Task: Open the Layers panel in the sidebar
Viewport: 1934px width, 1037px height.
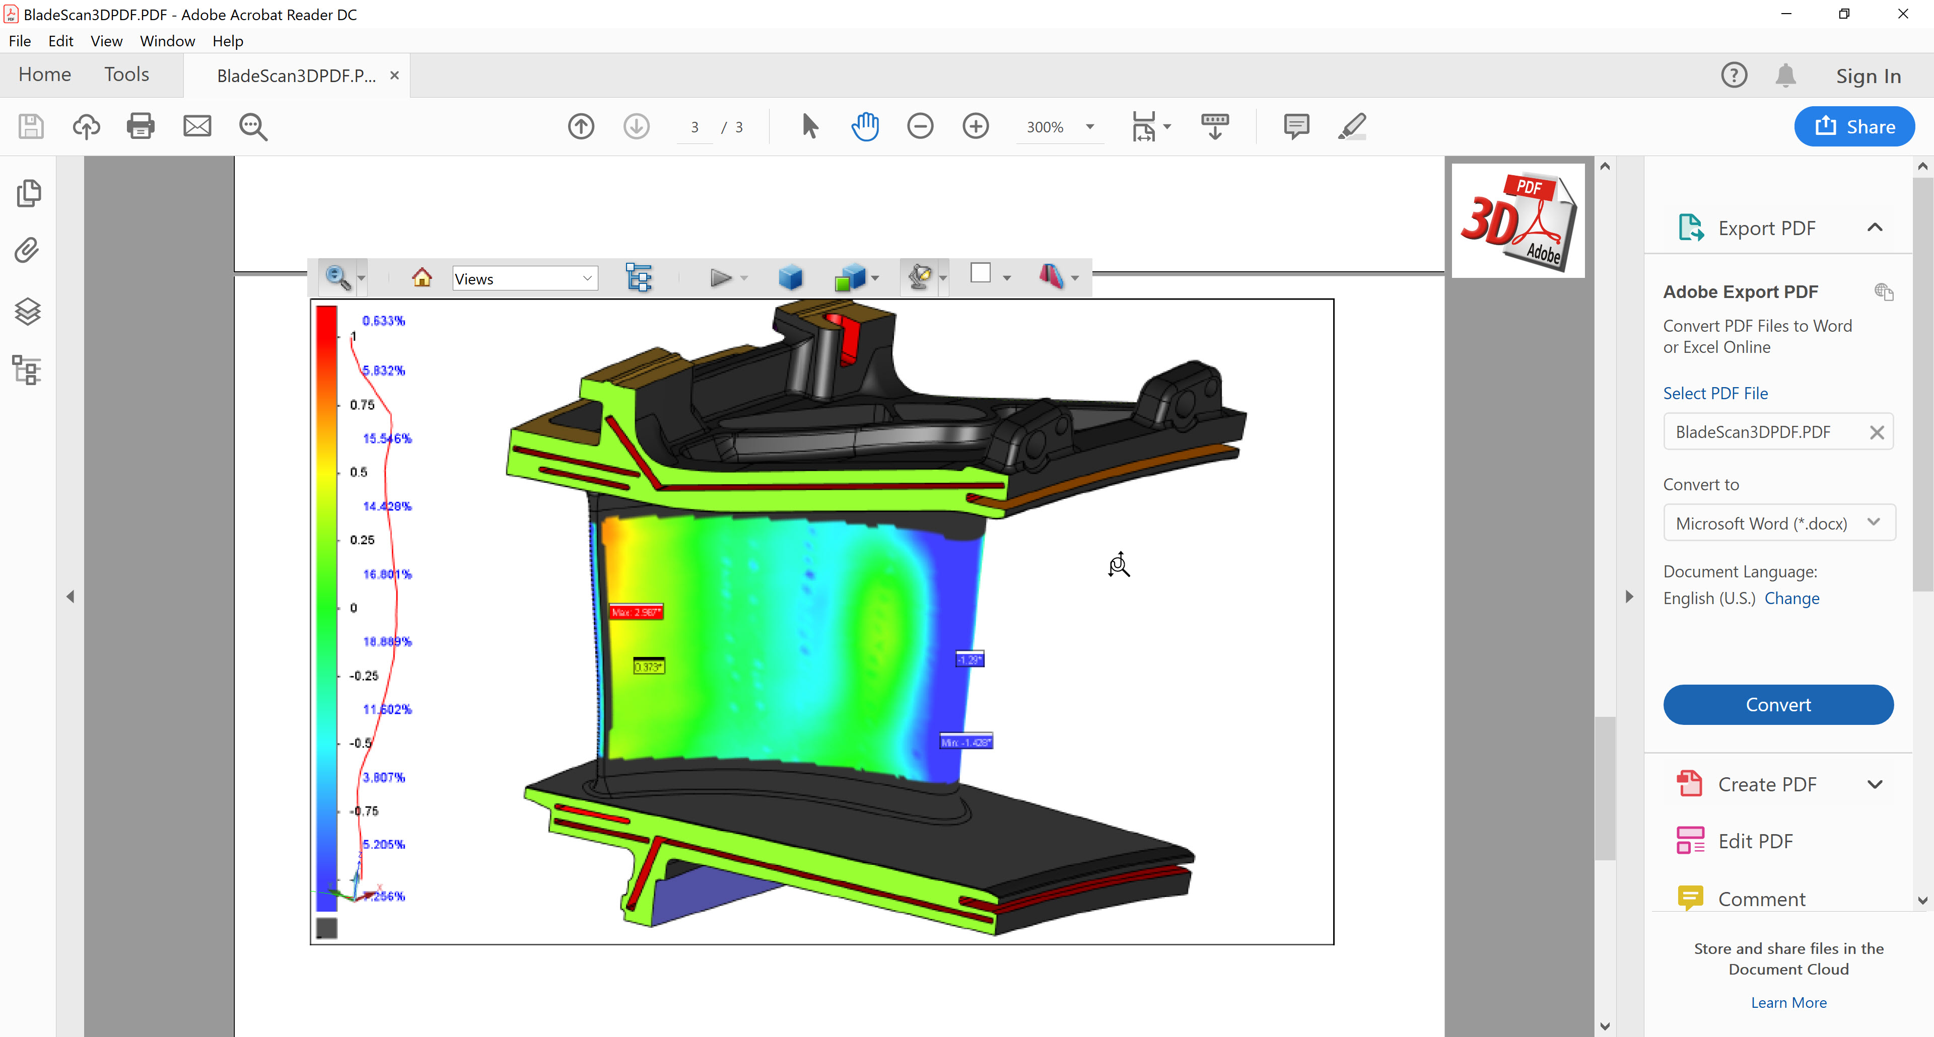Action: 27,311
